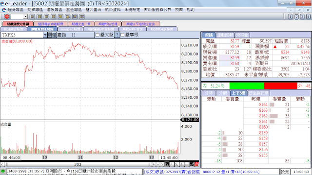Select the diagonal trend line tool
The height and width of the screenshot is (175, 312).
click(176, 164)
